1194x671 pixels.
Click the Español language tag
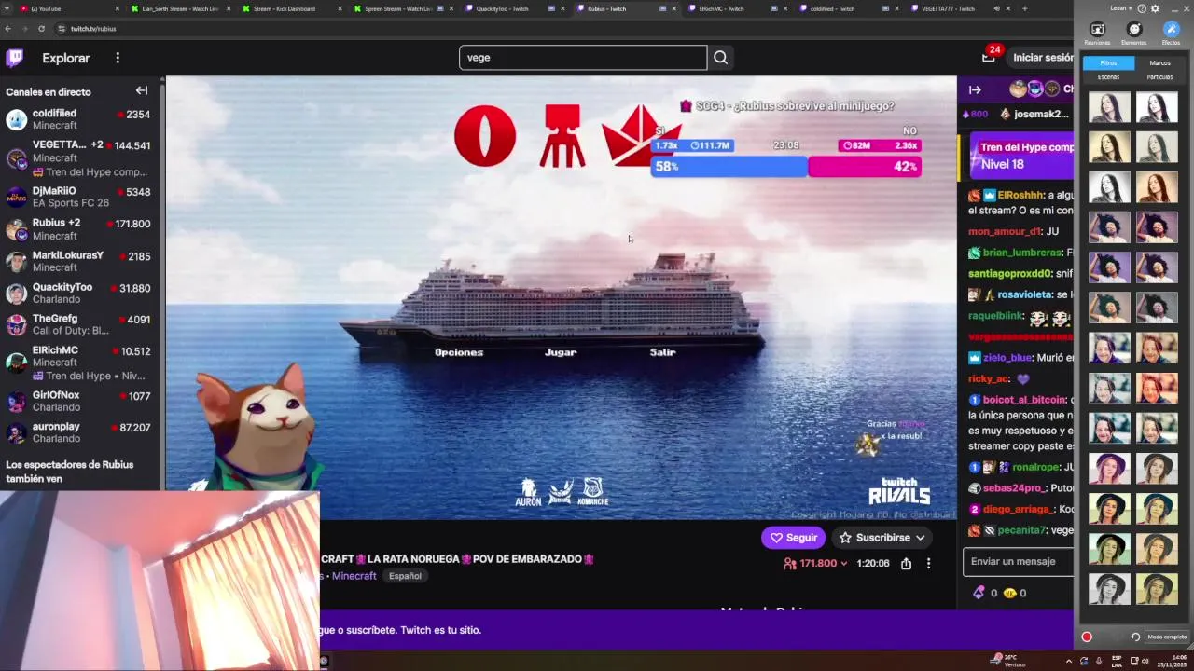tap(405, 576)
